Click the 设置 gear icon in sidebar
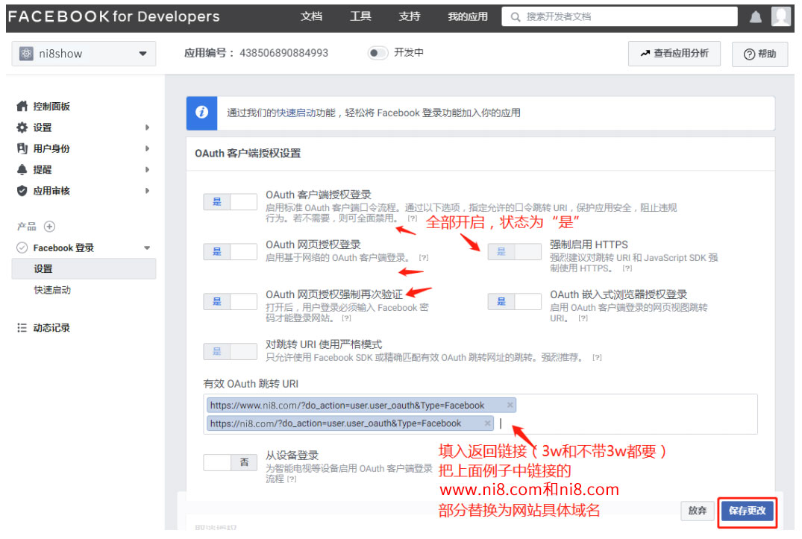This screenshot has height=539, width=802. [x=22, y=127]
